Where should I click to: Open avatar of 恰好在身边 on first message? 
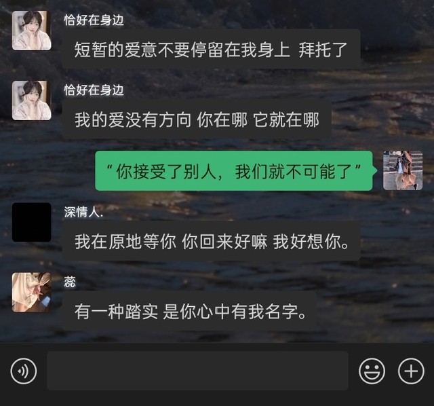click(x=32, y=31)
